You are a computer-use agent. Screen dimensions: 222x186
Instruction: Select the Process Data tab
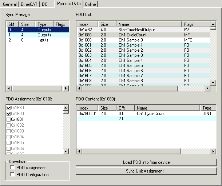click(69, 4)
